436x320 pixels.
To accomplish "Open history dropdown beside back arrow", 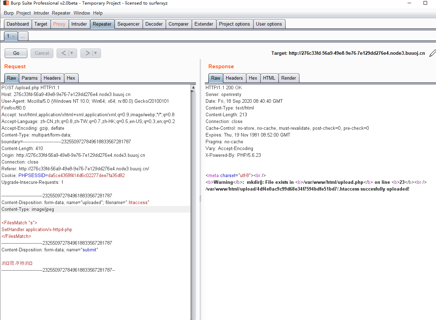I will click(72, 53).
